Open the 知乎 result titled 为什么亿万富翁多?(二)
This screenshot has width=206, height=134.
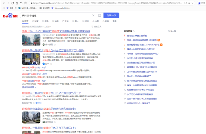53,50
